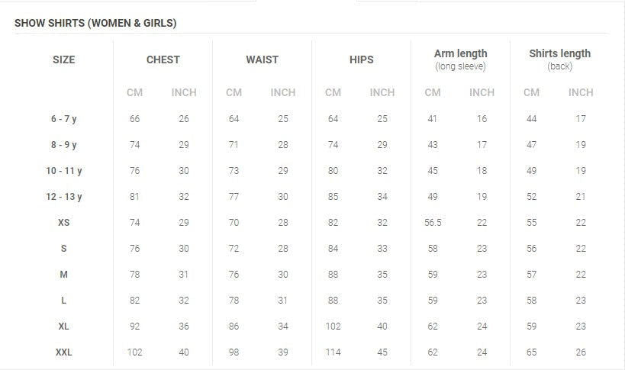Image resolution: width=625 pixels, height=370 pixels.
Task: Select the 8 - 9 y size row label
Action: click(x=64, y=145)
